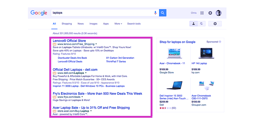
Task: Open the Dell Inspiron 15 3000 Series title
Action: tap(174, 97)
